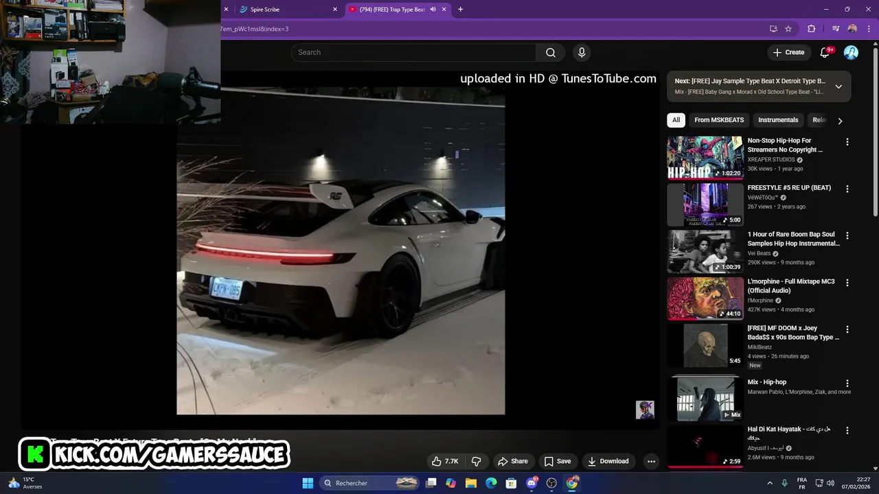The height and width of the screenshot is (494, 879).
Task: Open options for L'morphine Full Mixtape video
Action: (847, 283)
